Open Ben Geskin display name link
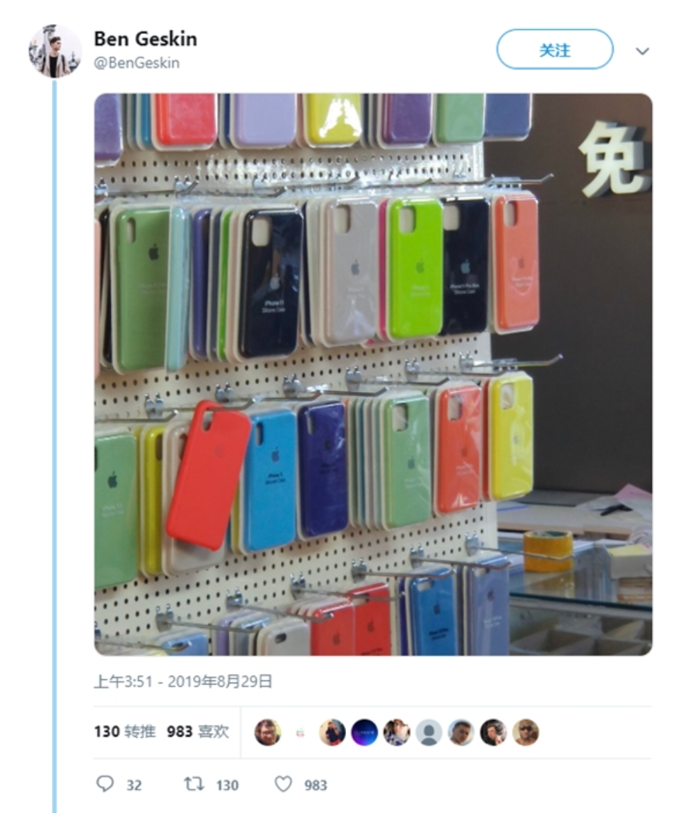This screenshot has width=681, height=813. tap(146, 39)
